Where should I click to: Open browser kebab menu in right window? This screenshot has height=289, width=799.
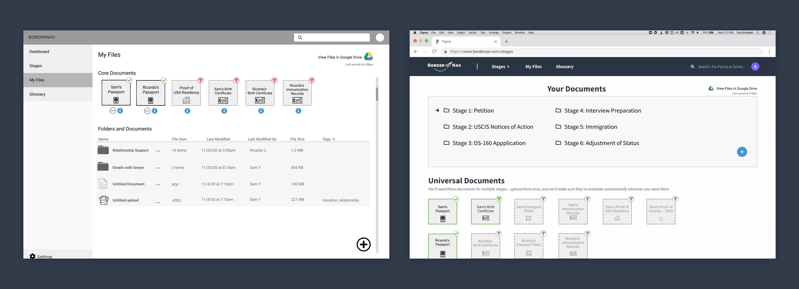(769, 52)
